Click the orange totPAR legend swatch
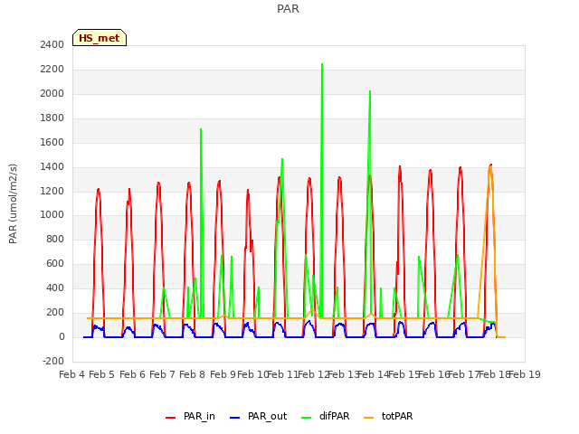The image size is (579, 434). 368,418
